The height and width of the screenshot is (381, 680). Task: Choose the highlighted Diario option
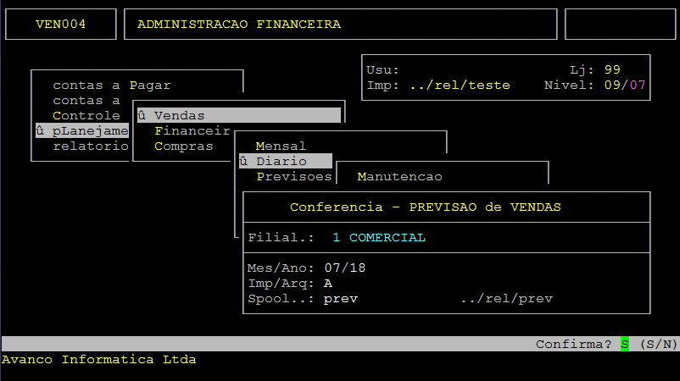pos(281,161)
